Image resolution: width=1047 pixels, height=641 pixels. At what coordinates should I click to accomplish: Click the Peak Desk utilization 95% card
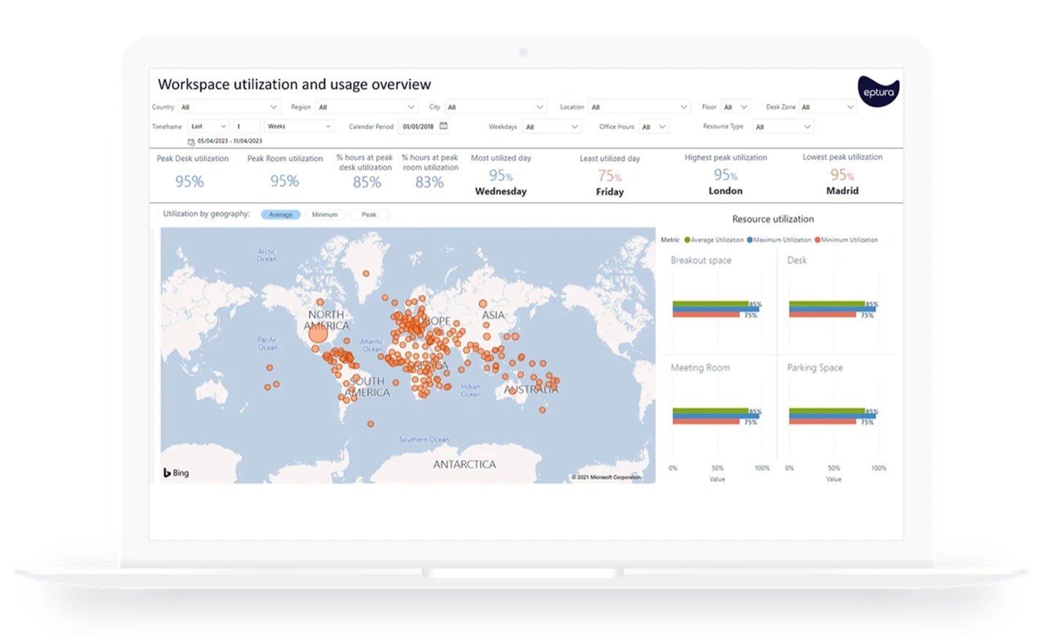192,173
